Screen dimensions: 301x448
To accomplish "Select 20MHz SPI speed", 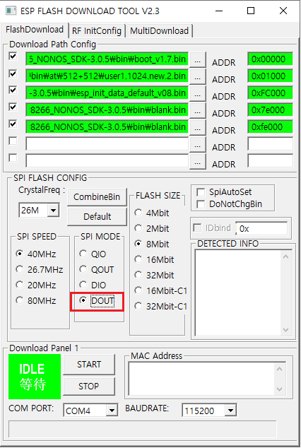I will tap(36, 285).
